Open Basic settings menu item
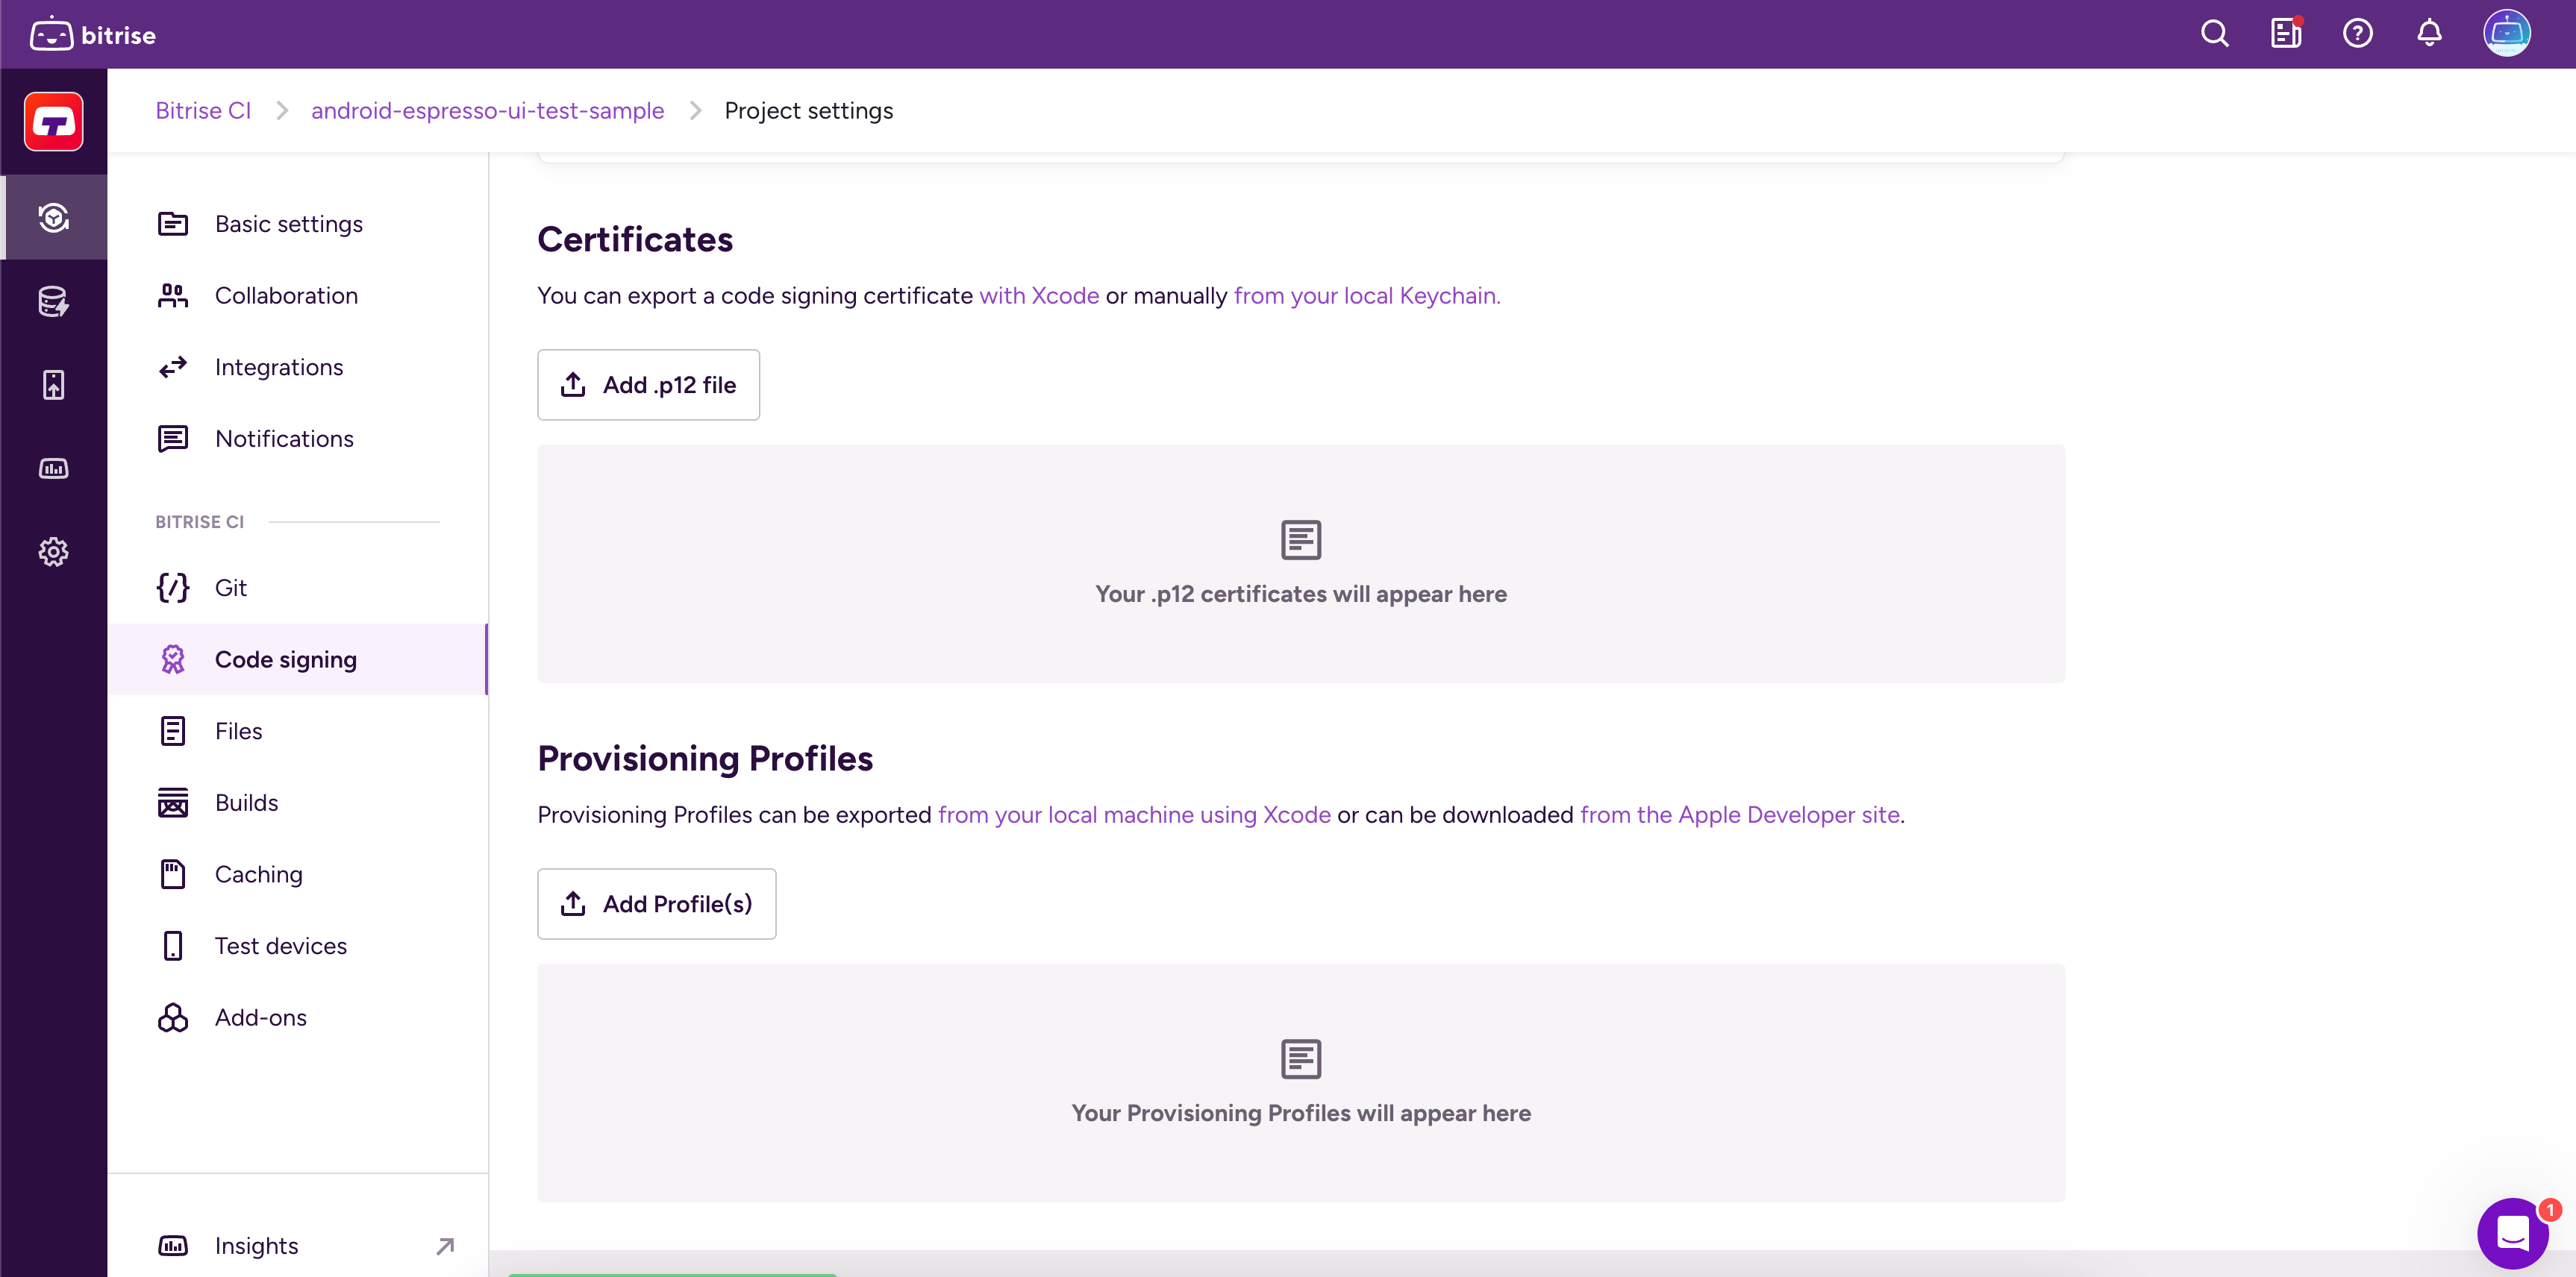 click(288, 224)
